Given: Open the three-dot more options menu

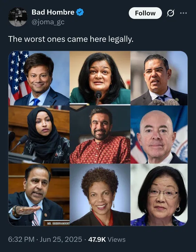Looking at the screenshot, I should point(184,13).
